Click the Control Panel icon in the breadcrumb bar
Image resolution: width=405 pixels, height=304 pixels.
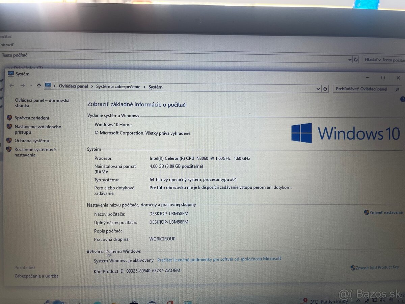tap(48, 86)
